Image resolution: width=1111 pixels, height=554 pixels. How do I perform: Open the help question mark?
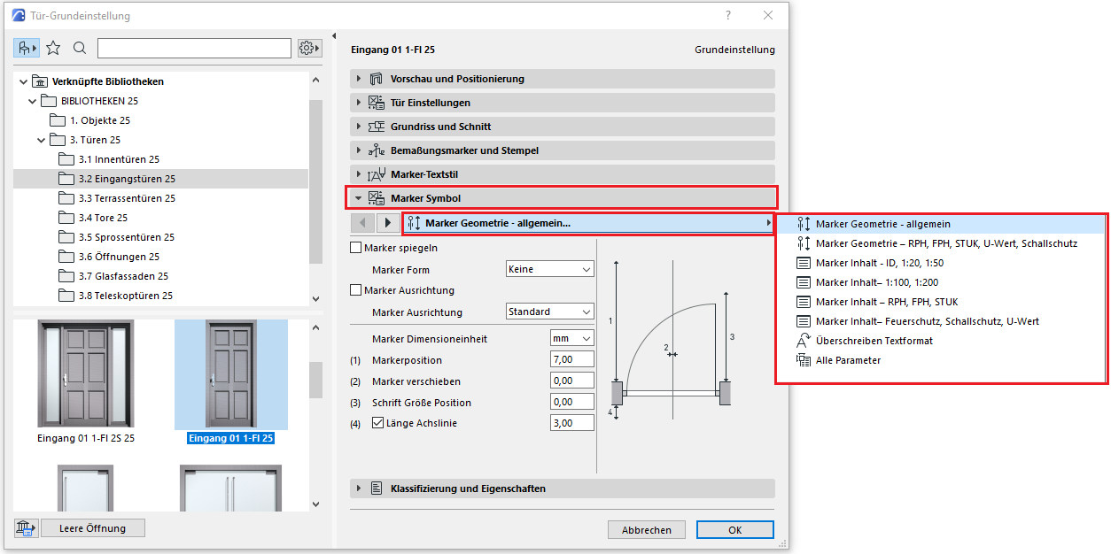728,15
